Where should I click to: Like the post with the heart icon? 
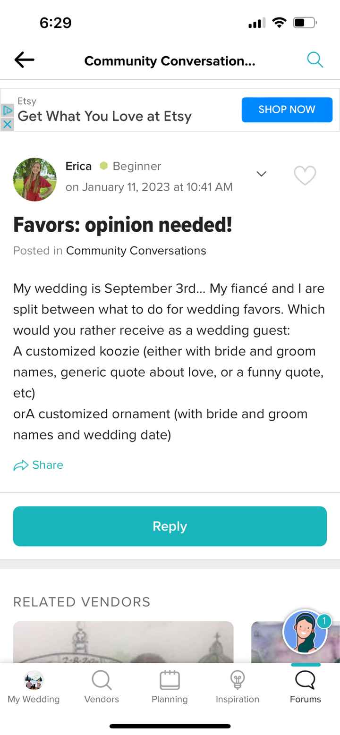click(x=305, y=176)
